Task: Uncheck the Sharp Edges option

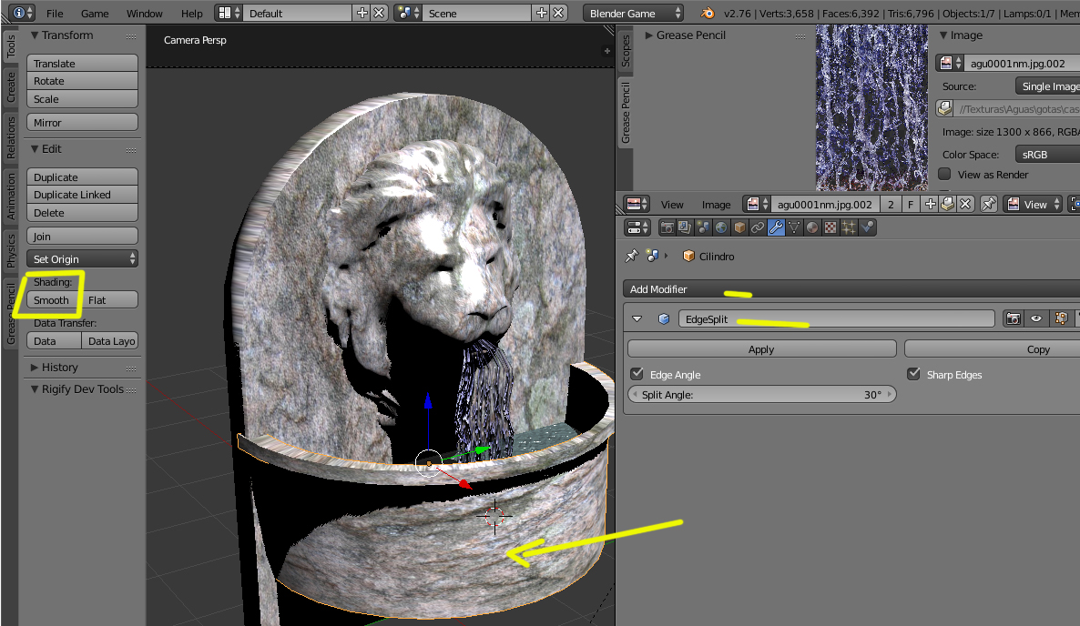Action: click(914, 375)
